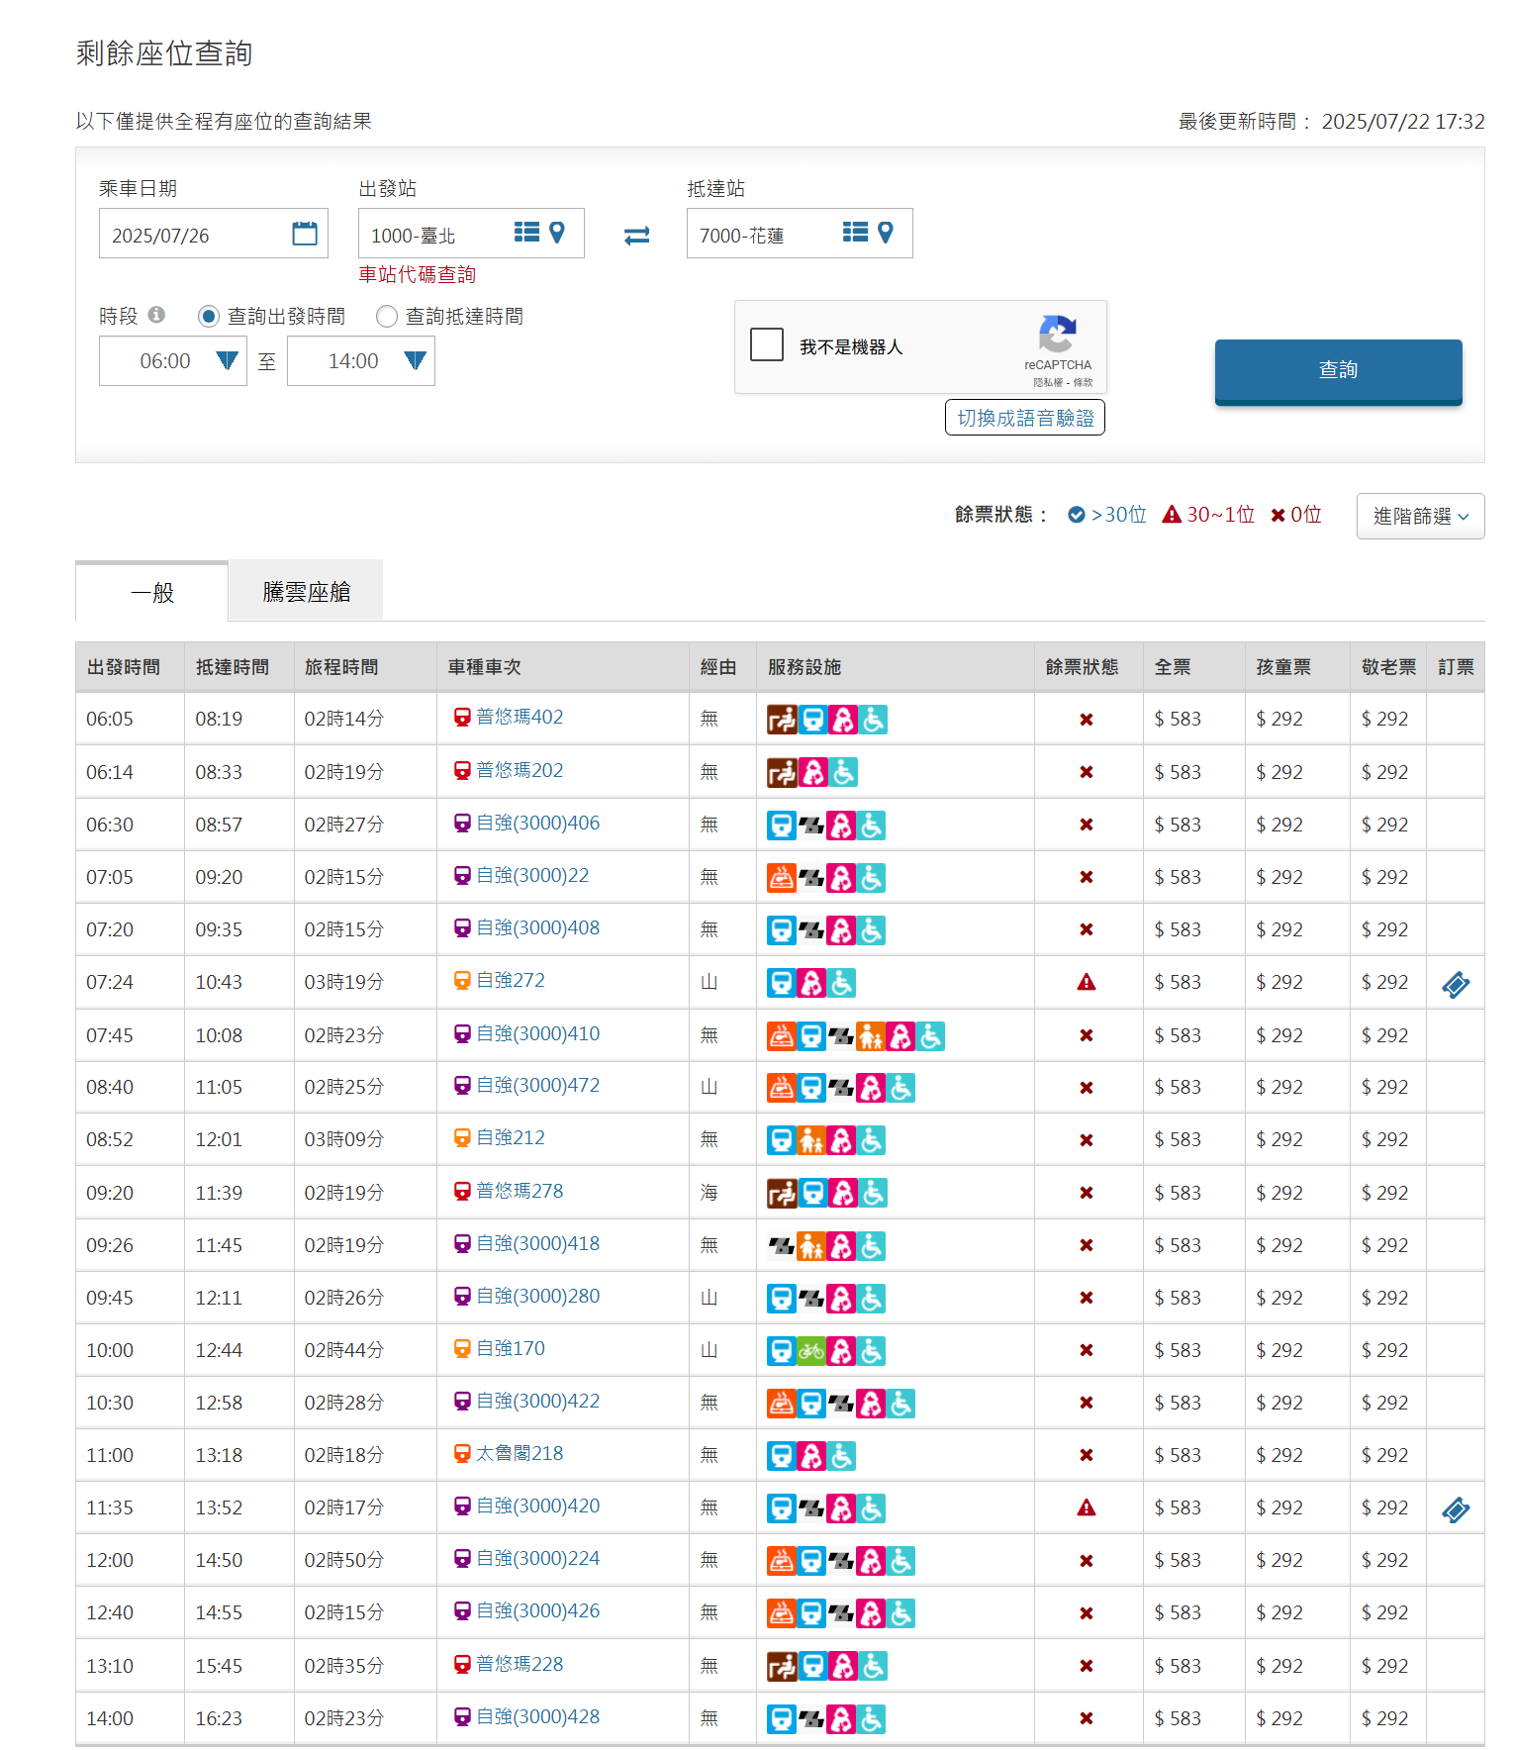Click sold-out X icon for 普悠瑪402
Viewport: 1514px width, 1750px height.
(1087, 720)
